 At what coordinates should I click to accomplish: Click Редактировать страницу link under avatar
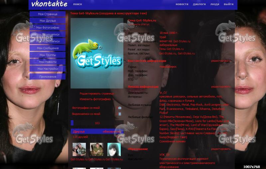(x=96, y=94)
